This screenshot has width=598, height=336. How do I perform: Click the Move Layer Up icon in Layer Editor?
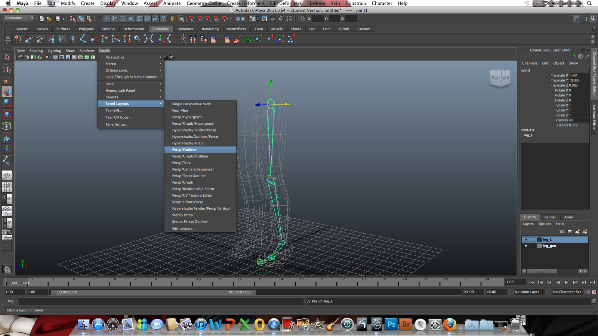tap(562, 231)
